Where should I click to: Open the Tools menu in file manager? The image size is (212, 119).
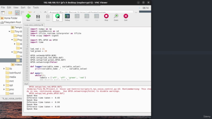tap(36, 8)
